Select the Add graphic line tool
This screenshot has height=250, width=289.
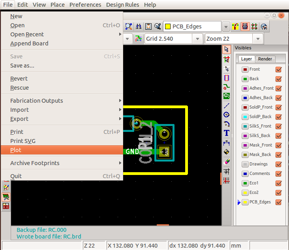pos(227,105)
